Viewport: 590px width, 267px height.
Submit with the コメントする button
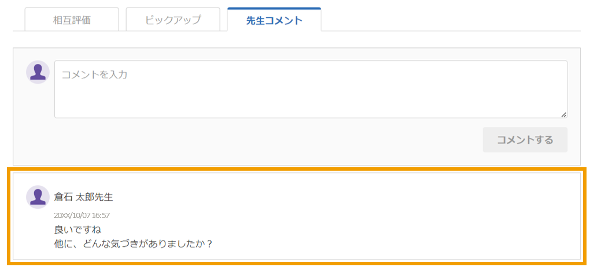click(x=525, y=140)
